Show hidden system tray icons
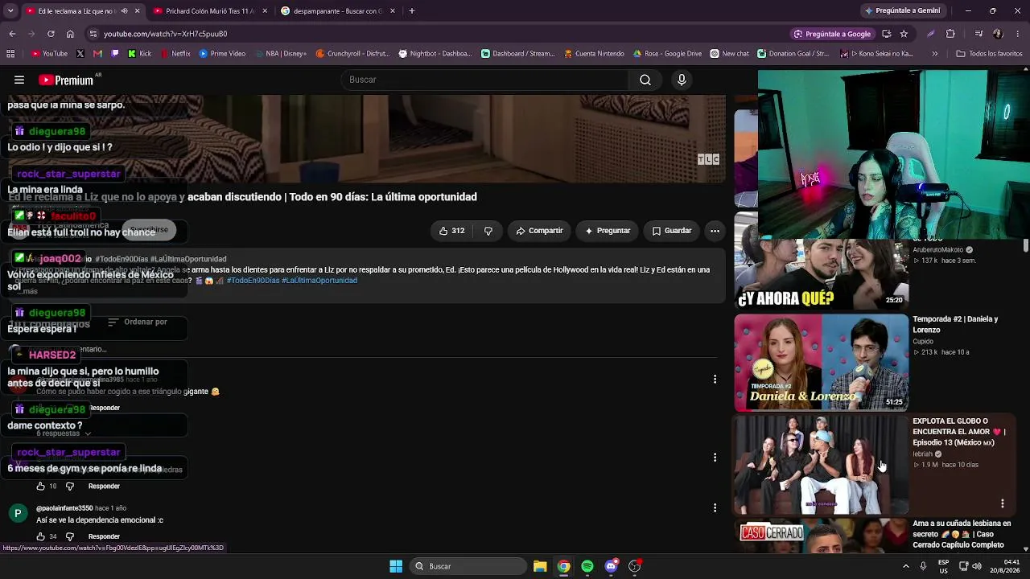The height and width of the screenshot is (579, 1030). [905, 566]
